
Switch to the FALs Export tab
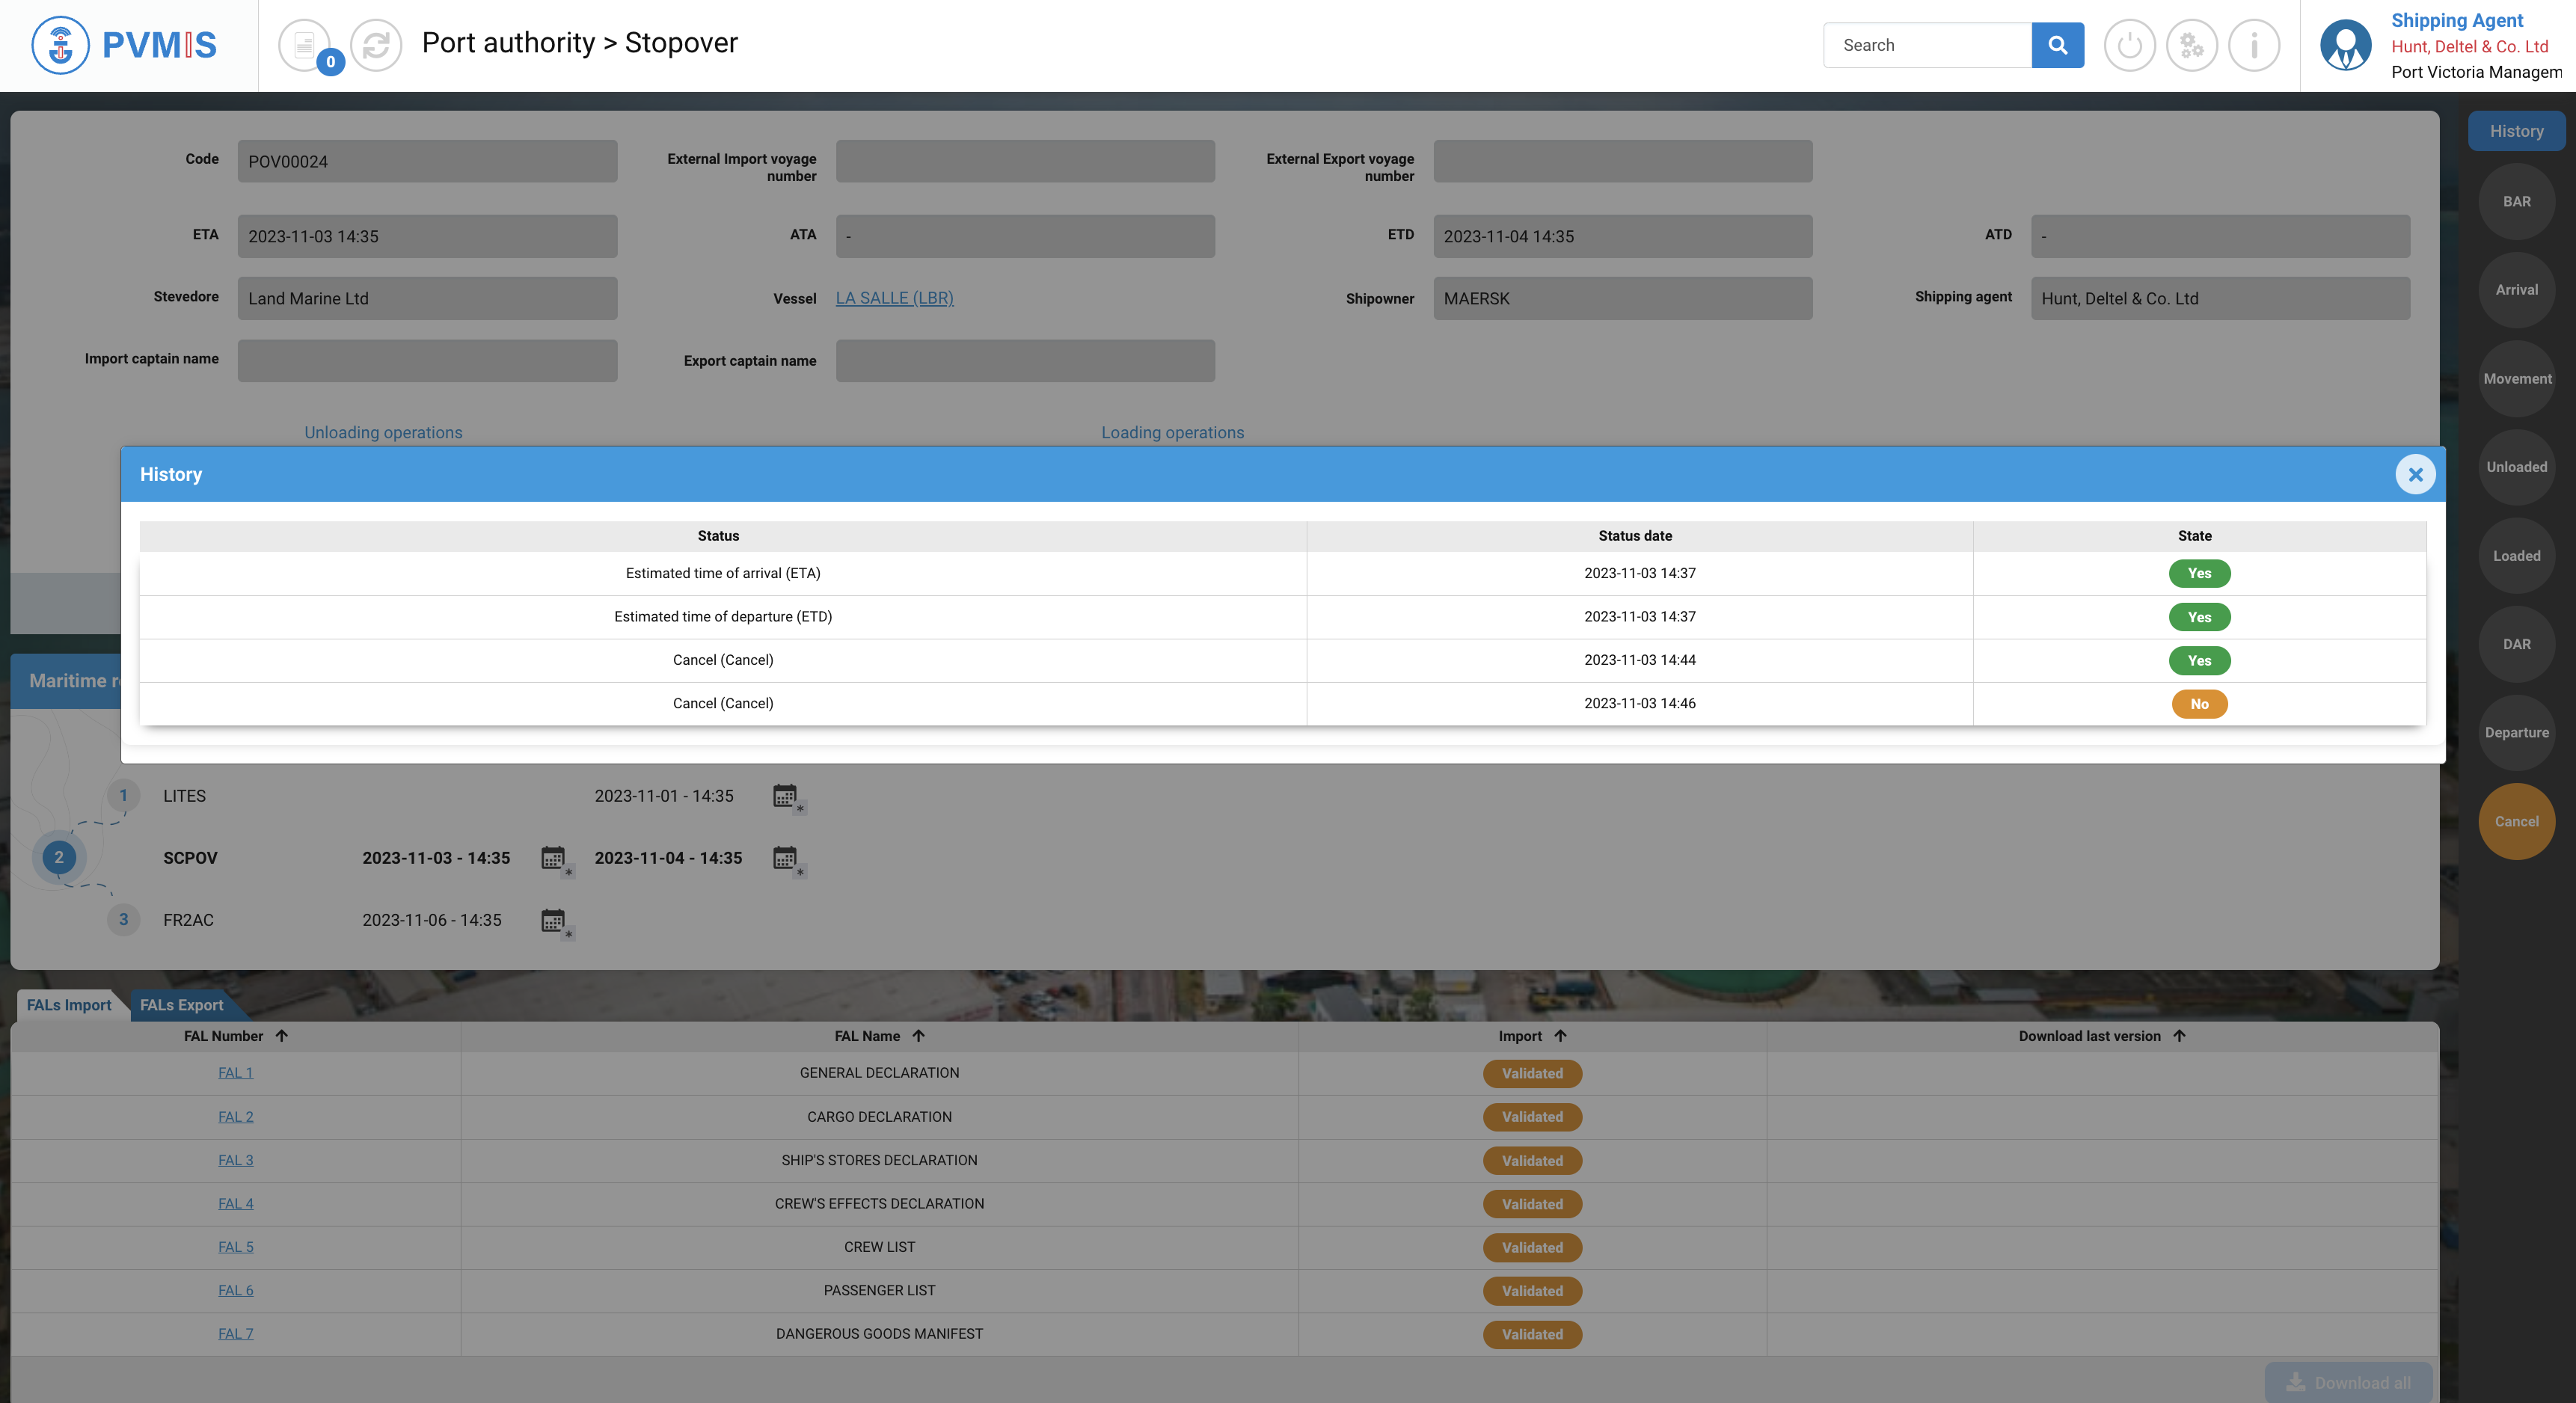click(181, 1005)
